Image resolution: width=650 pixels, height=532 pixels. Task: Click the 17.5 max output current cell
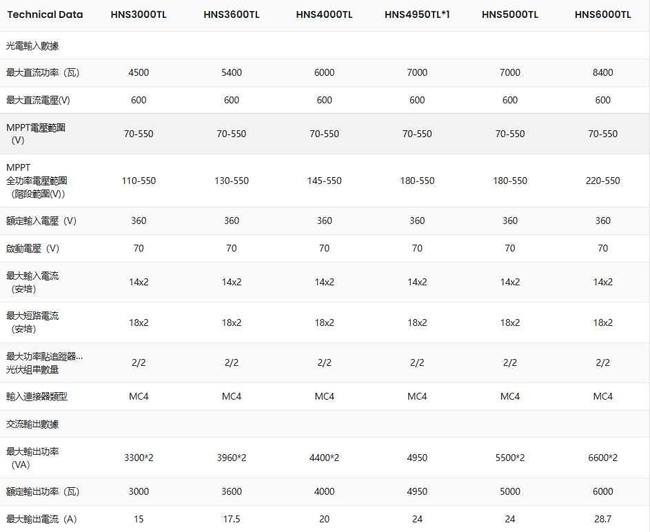(232, 519)
